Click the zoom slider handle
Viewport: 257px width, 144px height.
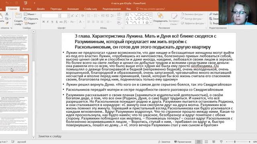click(235, 142)
